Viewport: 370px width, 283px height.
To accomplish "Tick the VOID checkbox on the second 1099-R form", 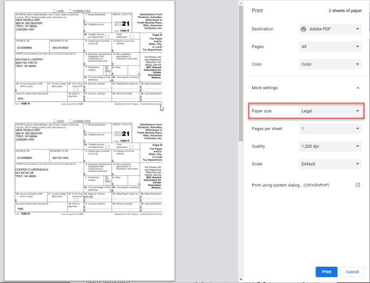I will coord(55,121).
